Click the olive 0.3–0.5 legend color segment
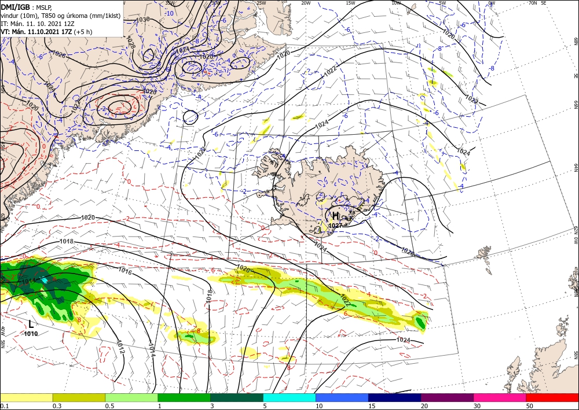 (x=79, y=397)
